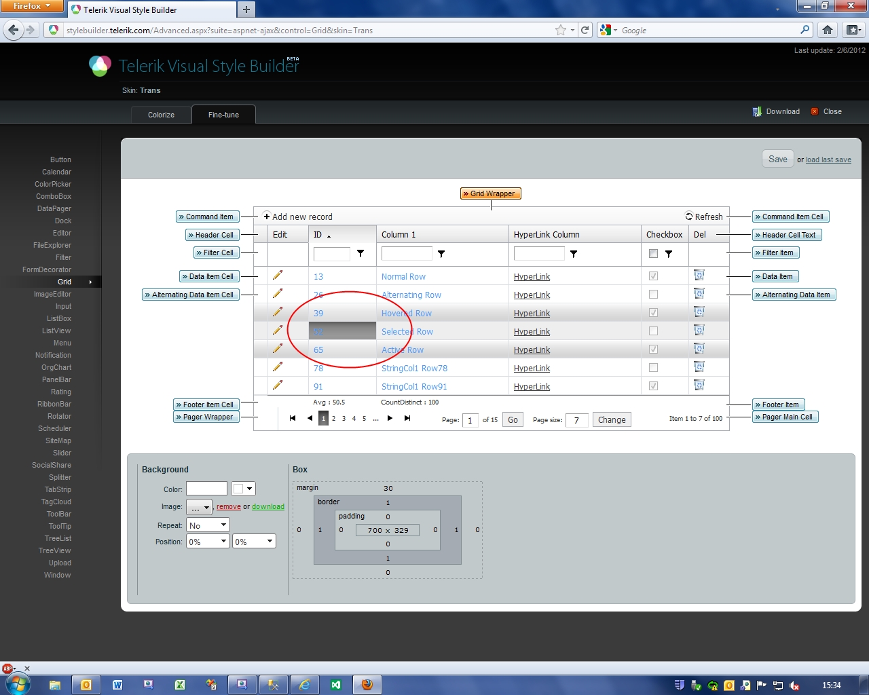Click the delete icon in row 39
This screenshot has height=695, width=869.
click(699, 312)
